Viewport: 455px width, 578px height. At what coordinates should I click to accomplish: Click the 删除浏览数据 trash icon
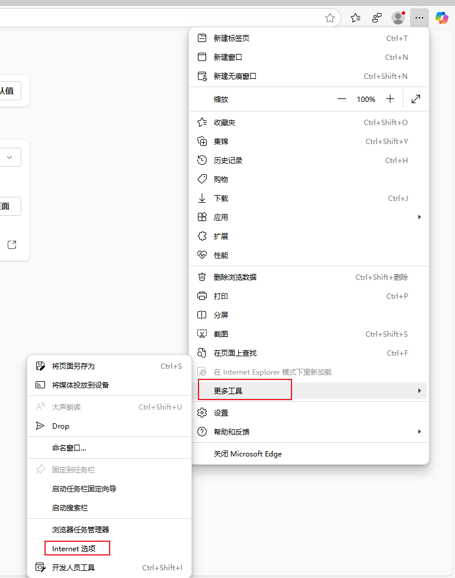(x=202, y=277)
